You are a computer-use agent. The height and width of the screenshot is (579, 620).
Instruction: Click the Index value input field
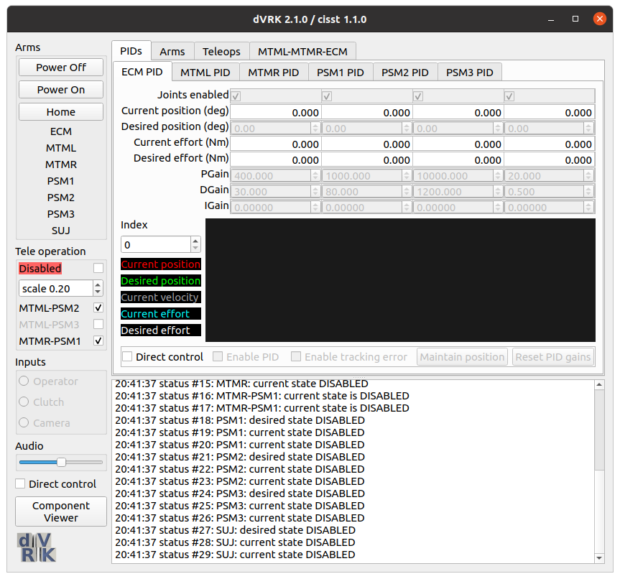(156, 244)
